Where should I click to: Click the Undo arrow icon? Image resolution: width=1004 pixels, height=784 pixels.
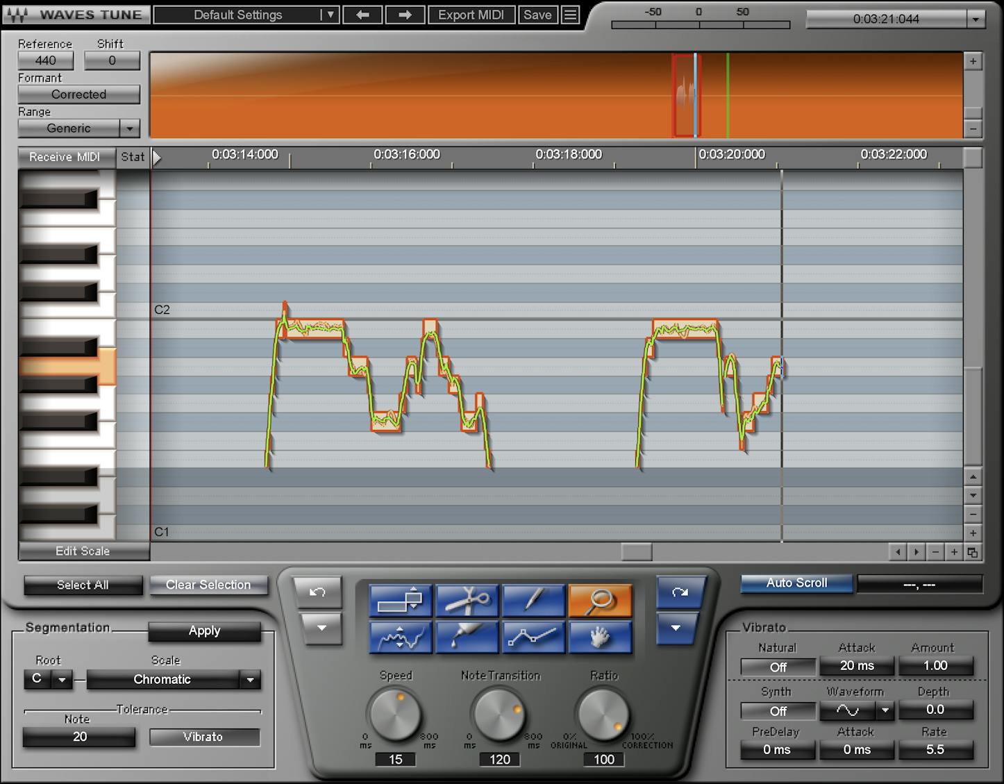(318, 592)
